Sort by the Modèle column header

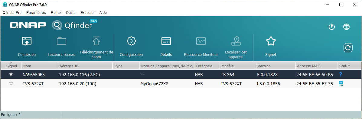pyautogui.click(x=238, y=66)
